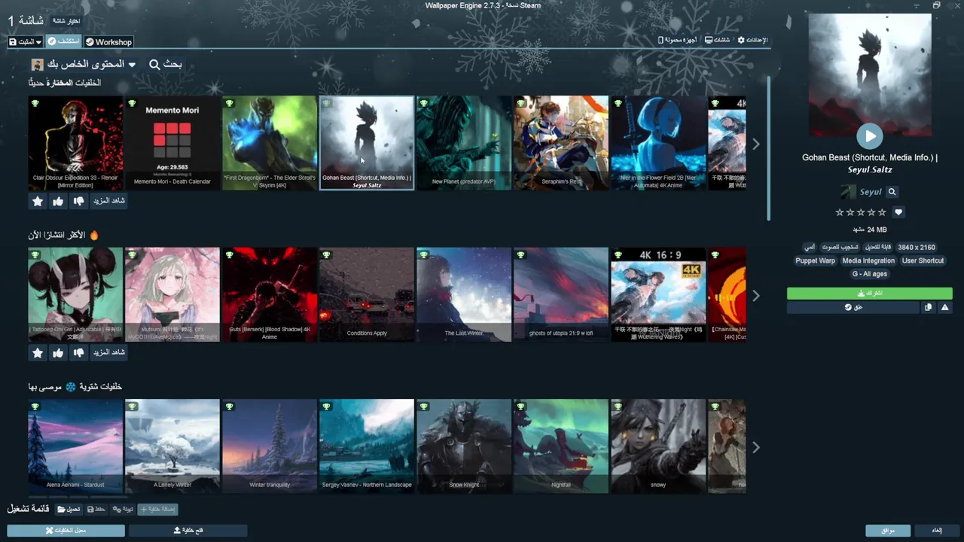Select 'Seraphim's Rest' wallpaper thumbnail

click(x=561, y=143)
